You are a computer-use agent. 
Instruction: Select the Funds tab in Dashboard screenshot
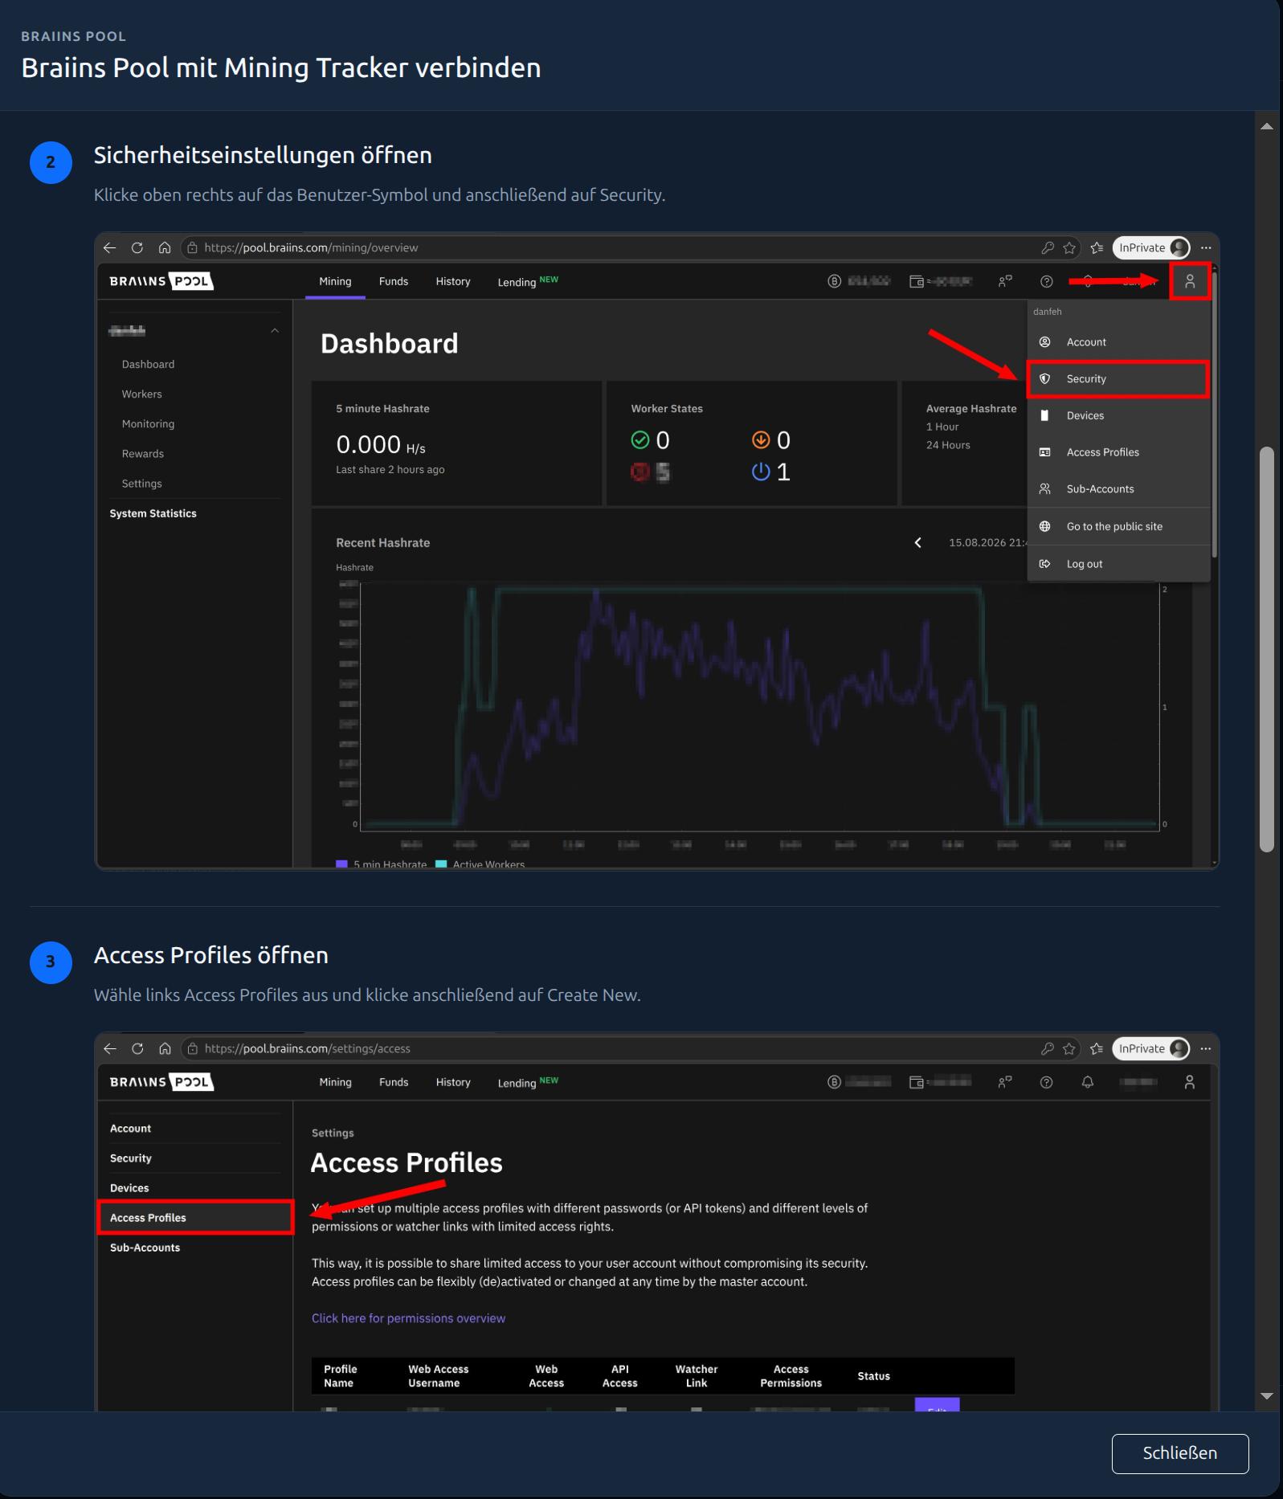click(394, 281)
